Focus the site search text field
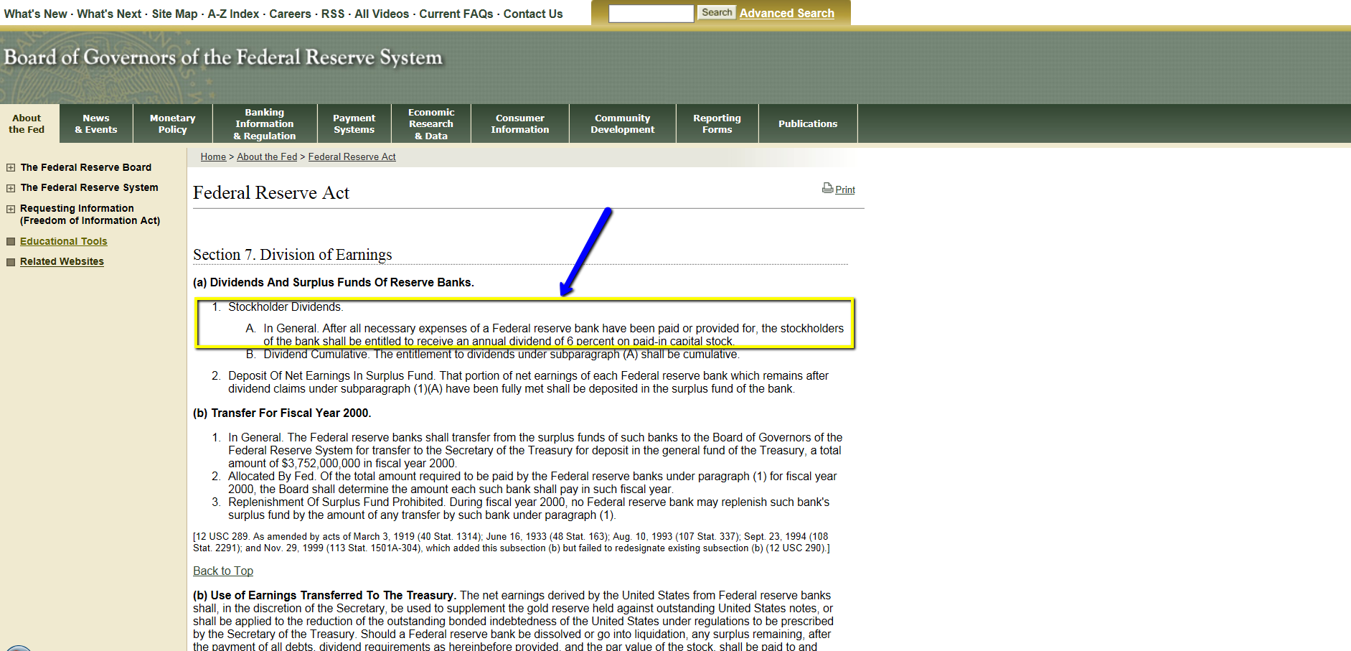1351x651 pixels. point(651,13)
